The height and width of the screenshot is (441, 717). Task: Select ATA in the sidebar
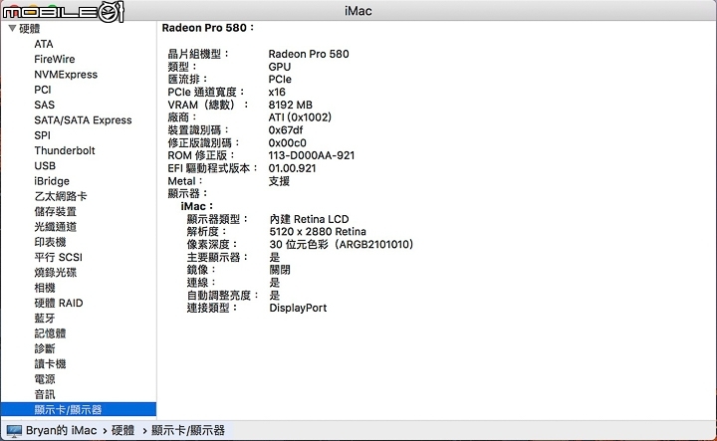coord(44,44)
